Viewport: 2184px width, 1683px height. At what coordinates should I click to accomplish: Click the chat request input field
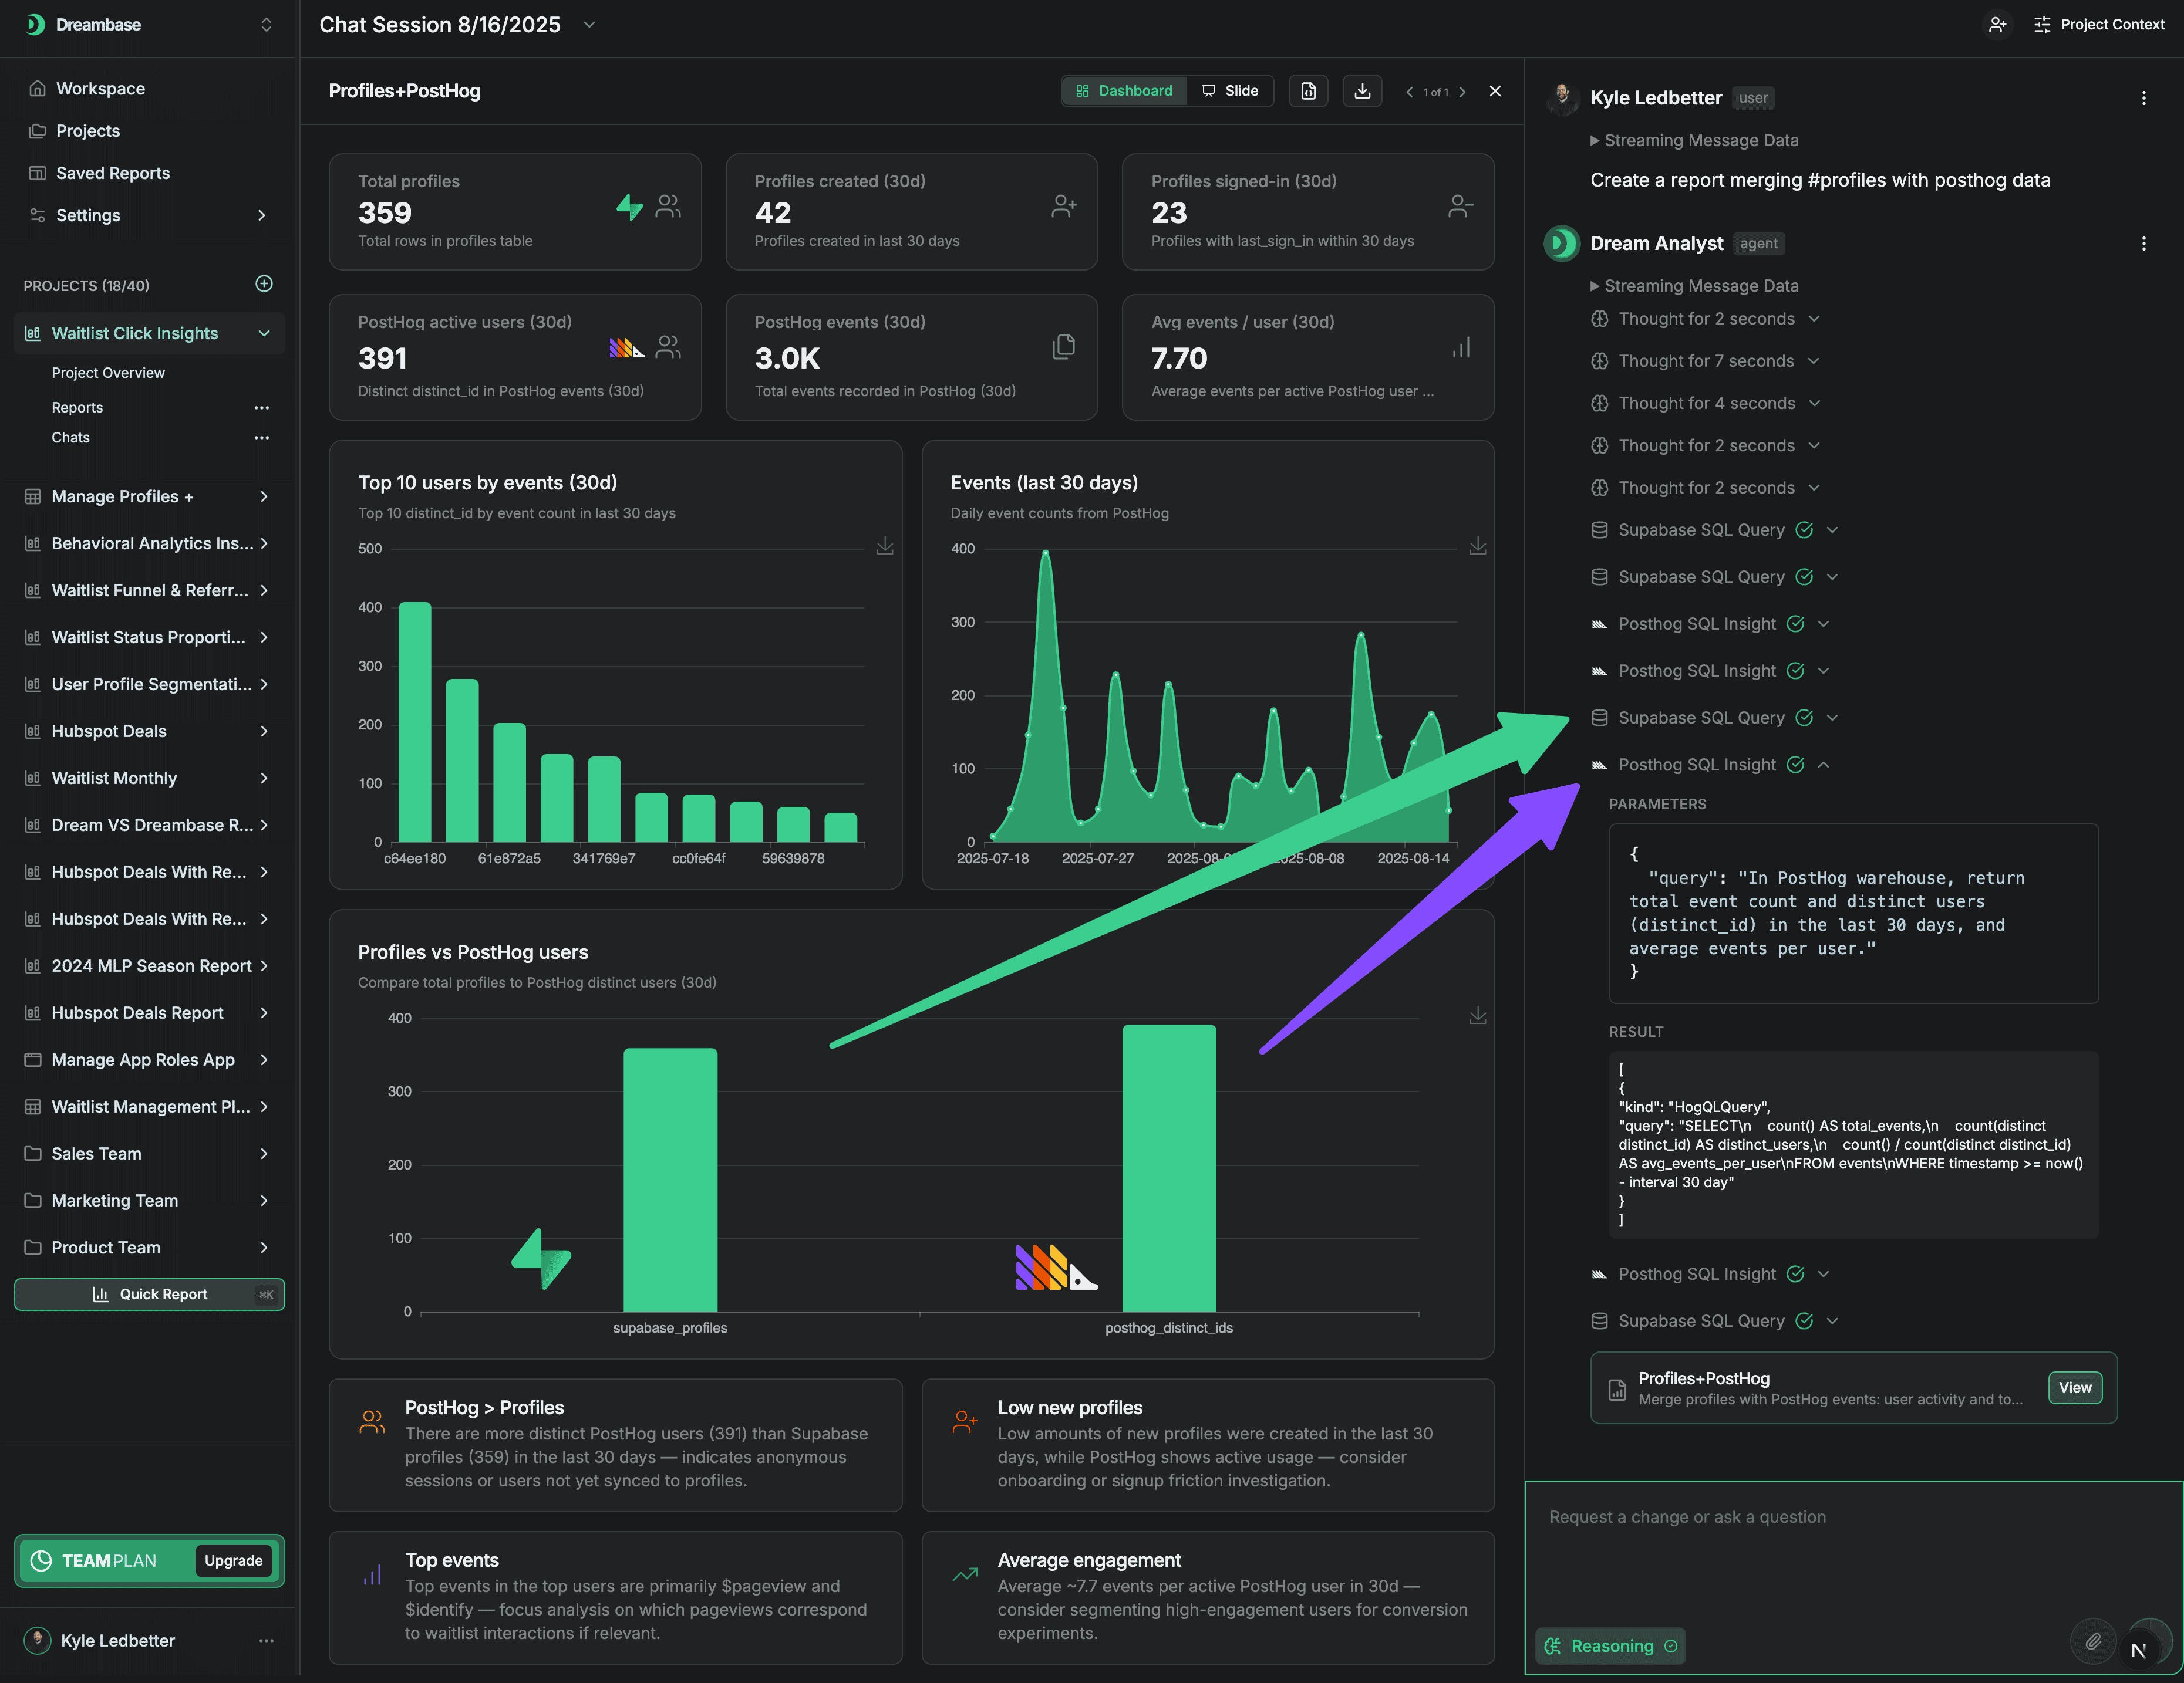coord(1800,1539)
